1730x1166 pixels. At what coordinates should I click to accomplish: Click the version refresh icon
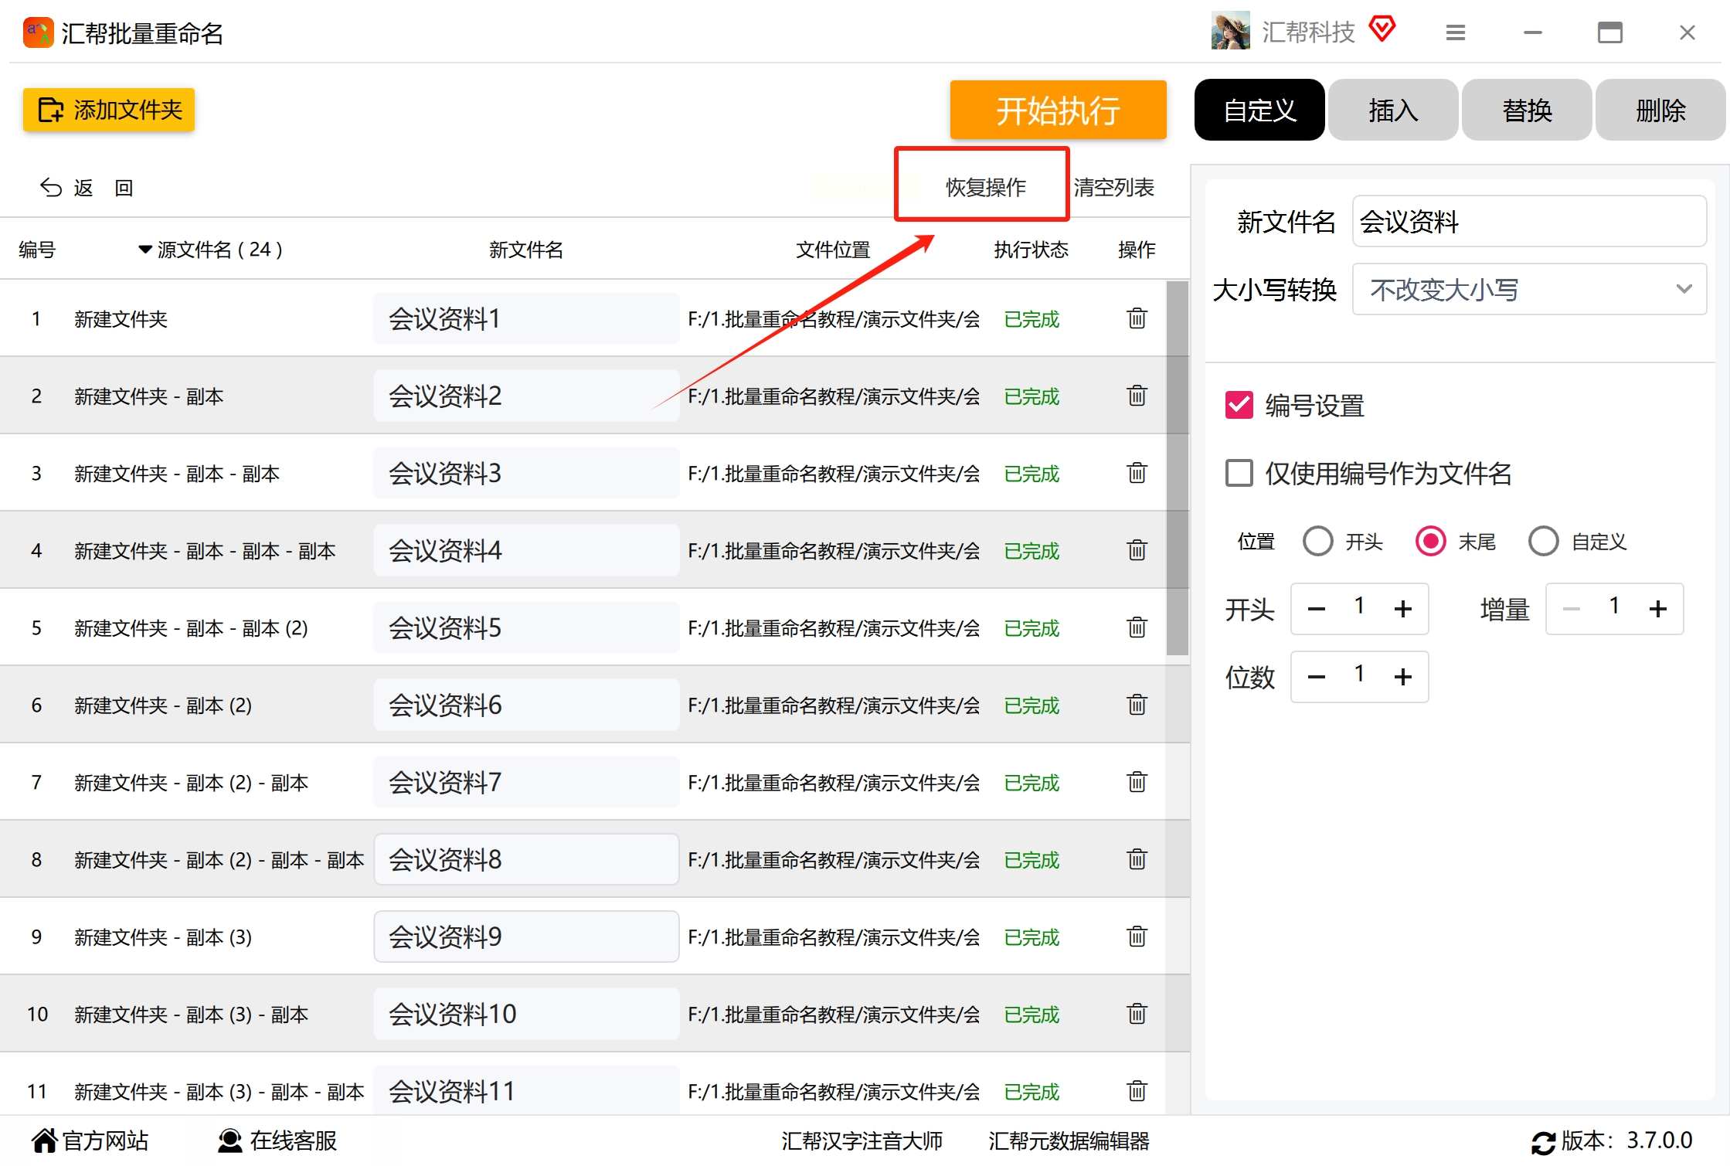[x=1543, y=1142]
